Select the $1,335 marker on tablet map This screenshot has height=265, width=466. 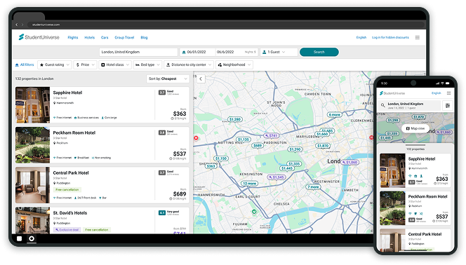[294, 164]
